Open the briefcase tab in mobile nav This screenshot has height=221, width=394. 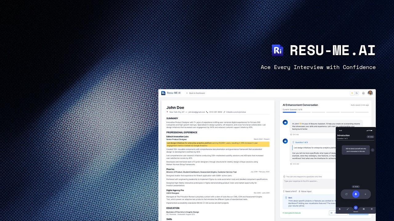coord(364,209)
